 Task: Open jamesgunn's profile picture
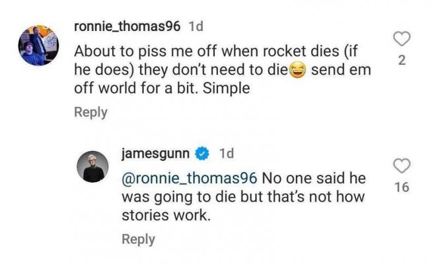93,167
